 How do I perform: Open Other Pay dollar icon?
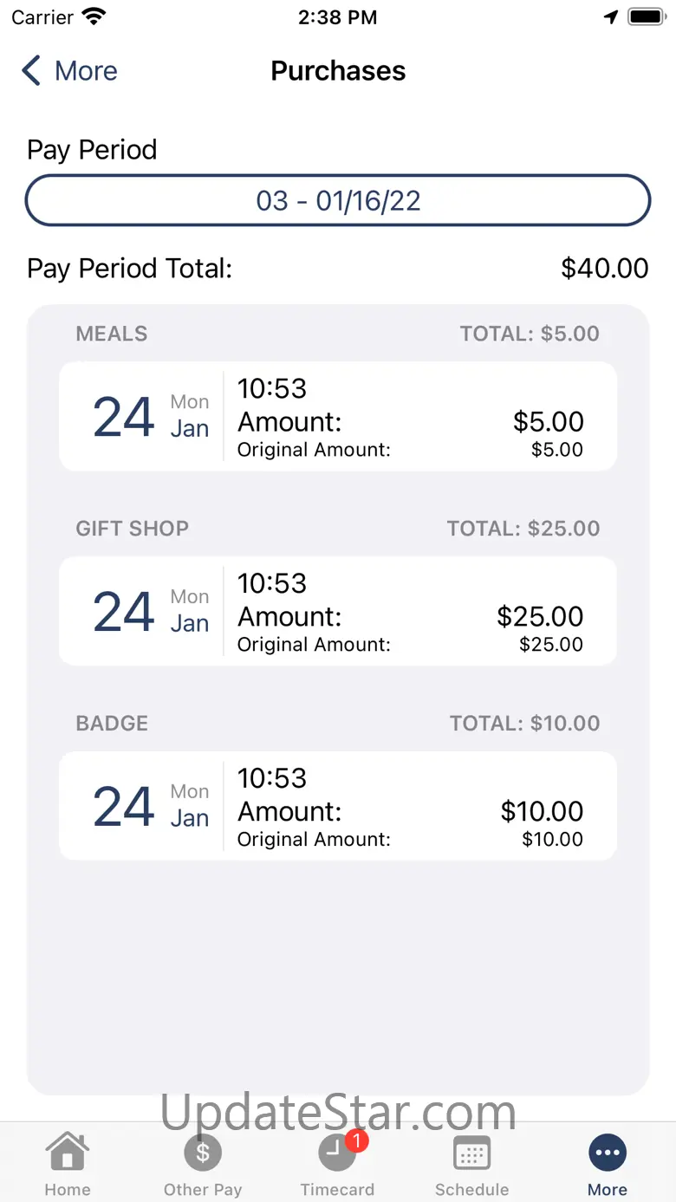coord(203,1153)
